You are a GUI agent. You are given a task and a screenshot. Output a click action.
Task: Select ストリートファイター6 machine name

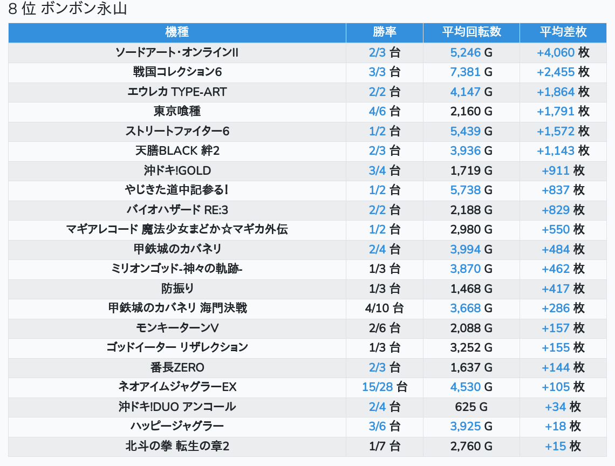coord(177,131)
